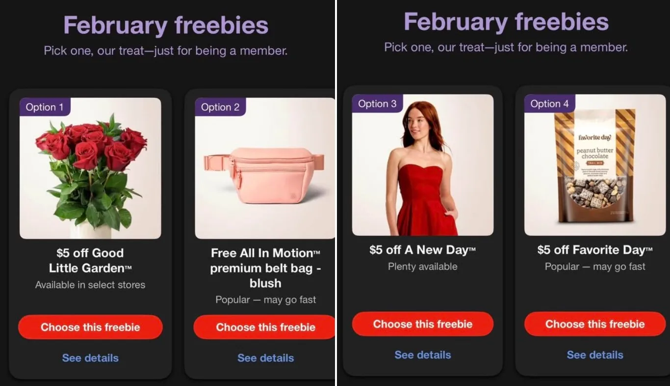Click the "$5 off A New Day" title
Screen dimensions: 670x386
point(423,250)
